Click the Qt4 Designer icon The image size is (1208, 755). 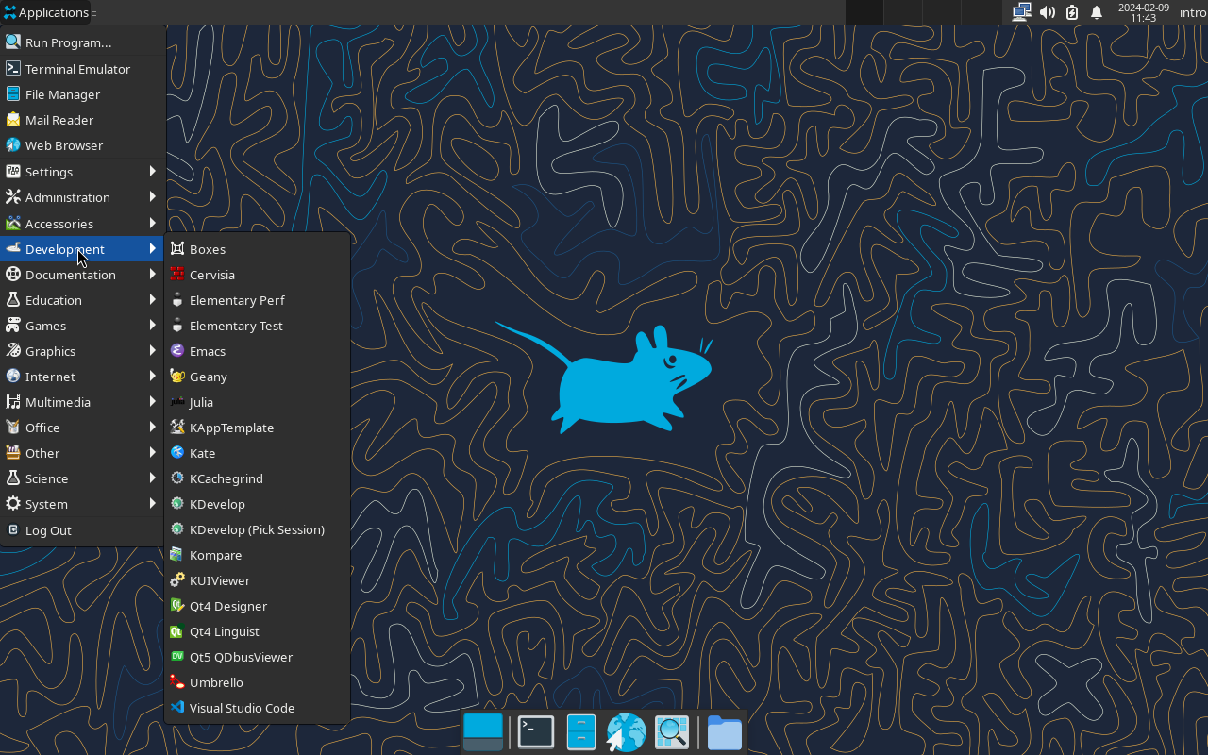point(176,605)
